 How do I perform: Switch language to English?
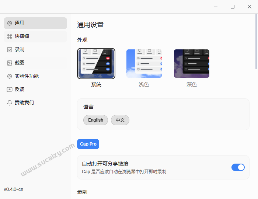tap(95, 120)
